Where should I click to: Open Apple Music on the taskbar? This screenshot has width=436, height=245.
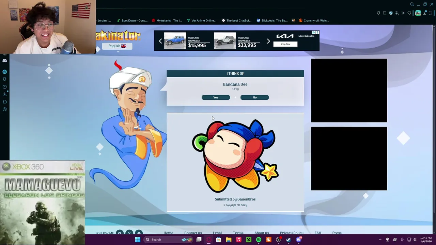tap(238, 240)
